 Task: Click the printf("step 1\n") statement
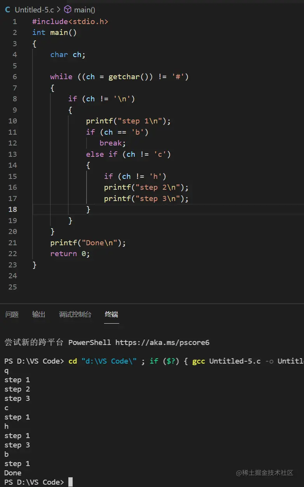[129, 121]
